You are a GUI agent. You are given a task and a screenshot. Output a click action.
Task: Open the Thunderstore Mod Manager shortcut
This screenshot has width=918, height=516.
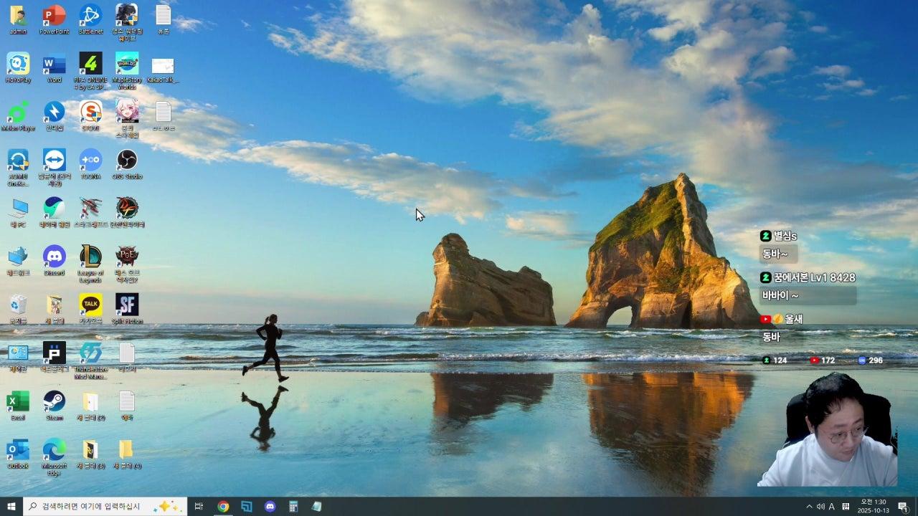(x=90, y=353)
